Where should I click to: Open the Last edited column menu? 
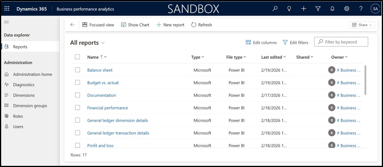point(274,57)
